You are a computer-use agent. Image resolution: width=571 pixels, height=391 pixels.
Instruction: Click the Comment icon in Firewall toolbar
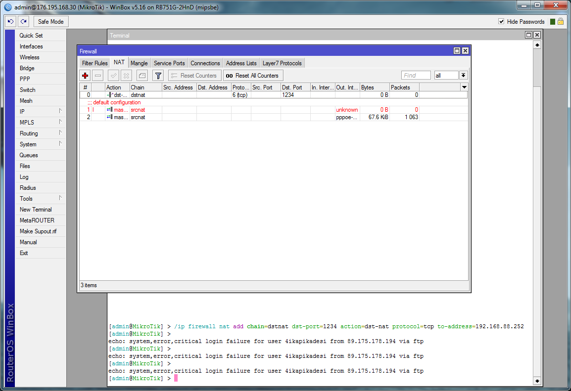(142, 76)
